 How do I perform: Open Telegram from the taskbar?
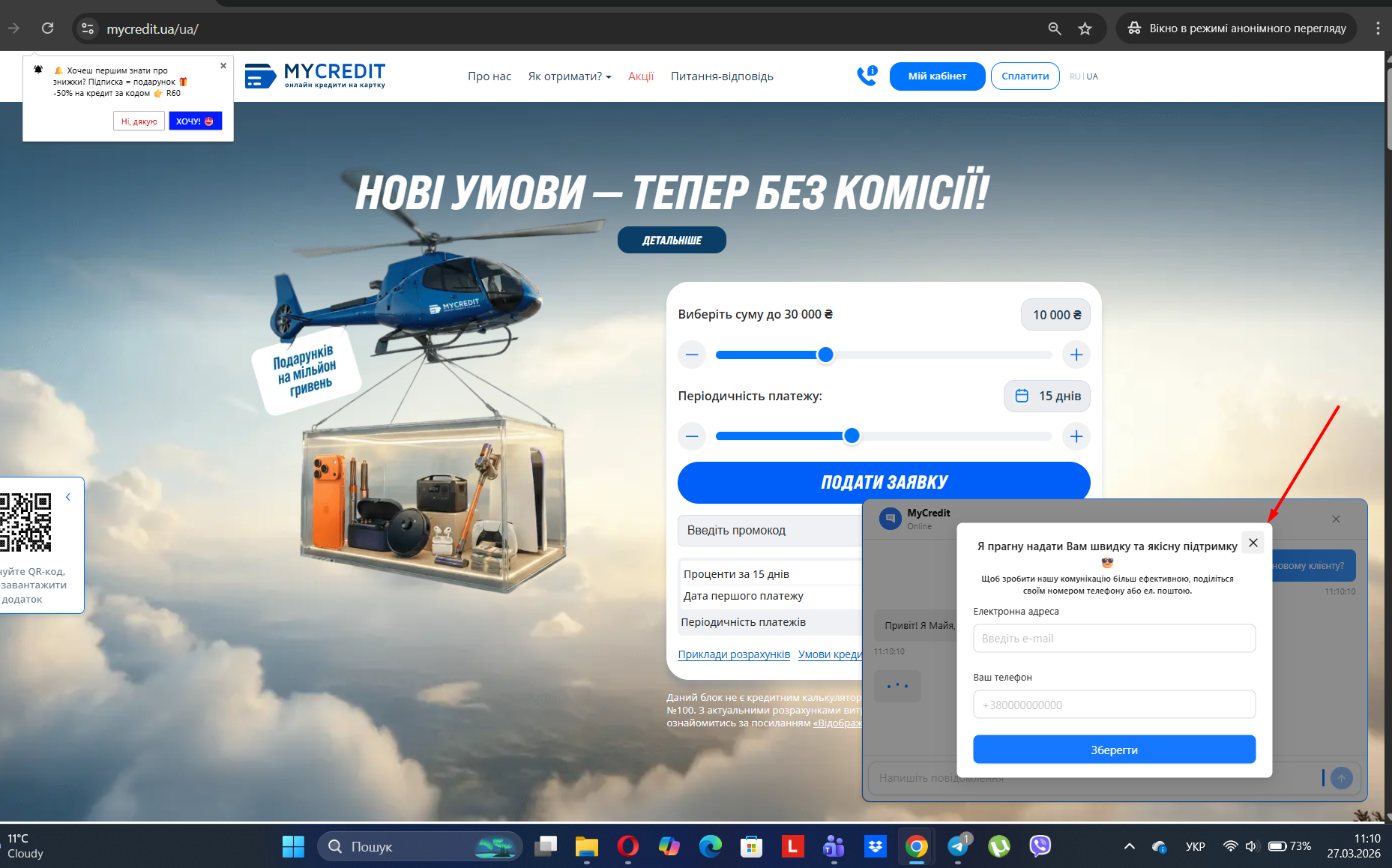958,846
